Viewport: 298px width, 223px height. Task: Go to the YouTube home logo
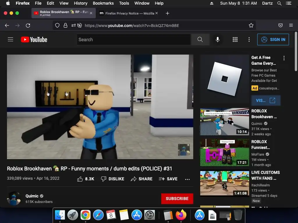tap(34, 39)
